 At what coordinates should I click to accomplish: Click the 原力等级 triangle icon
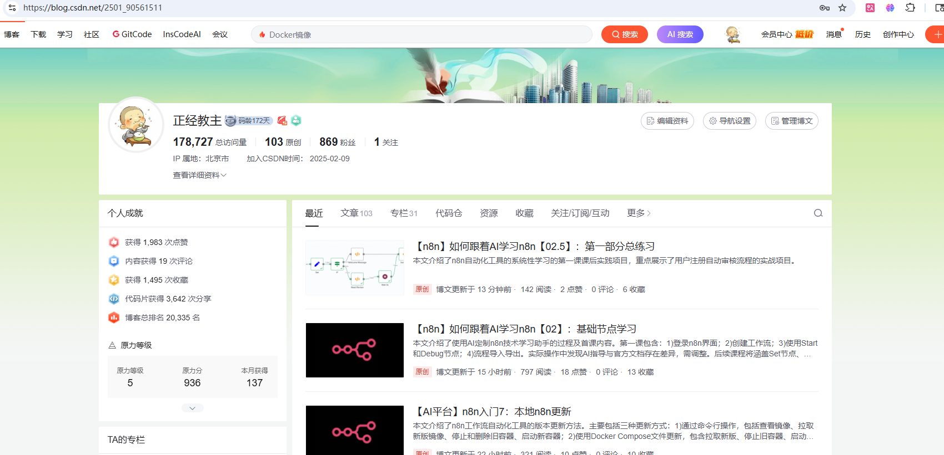112,345
